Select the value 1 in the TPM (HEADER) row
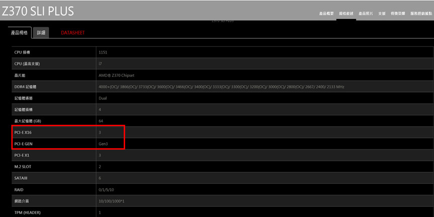The image size is (434, 217). (x=100, y=213)
